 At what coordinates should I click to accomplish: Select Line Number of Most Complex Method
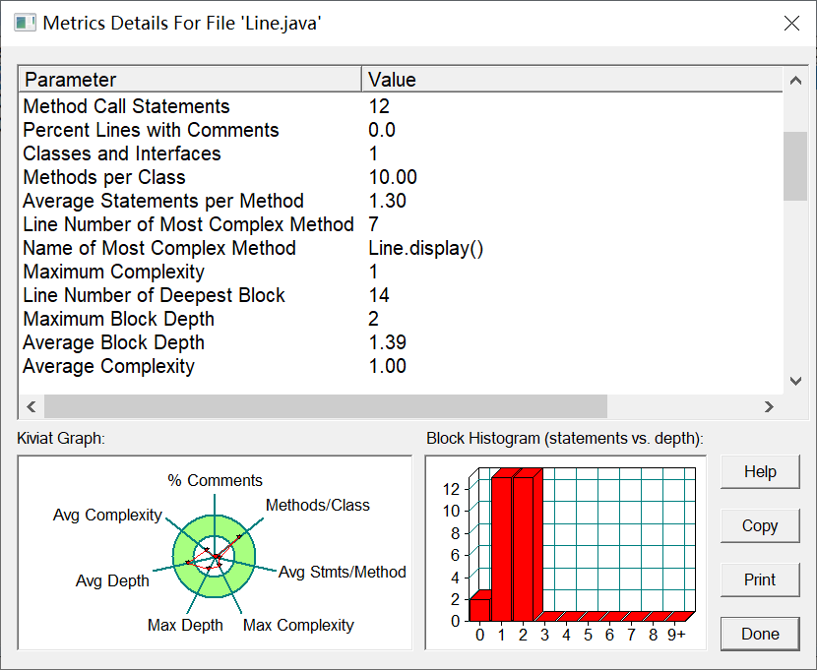pos(402,224)
